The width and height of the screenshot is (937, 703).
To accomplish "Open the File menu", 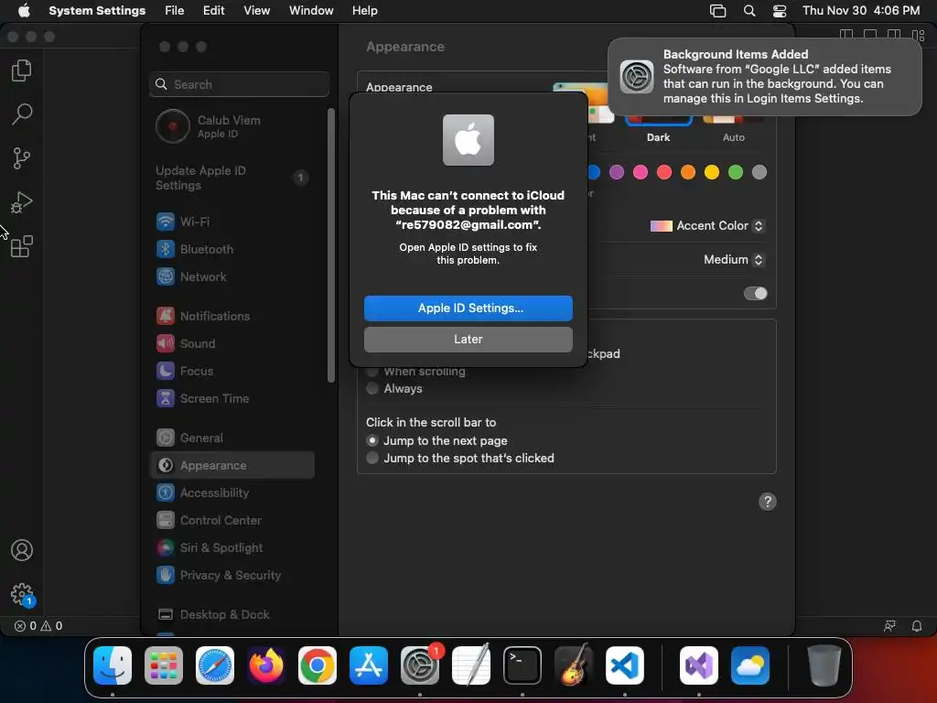I will coord(175,11).
